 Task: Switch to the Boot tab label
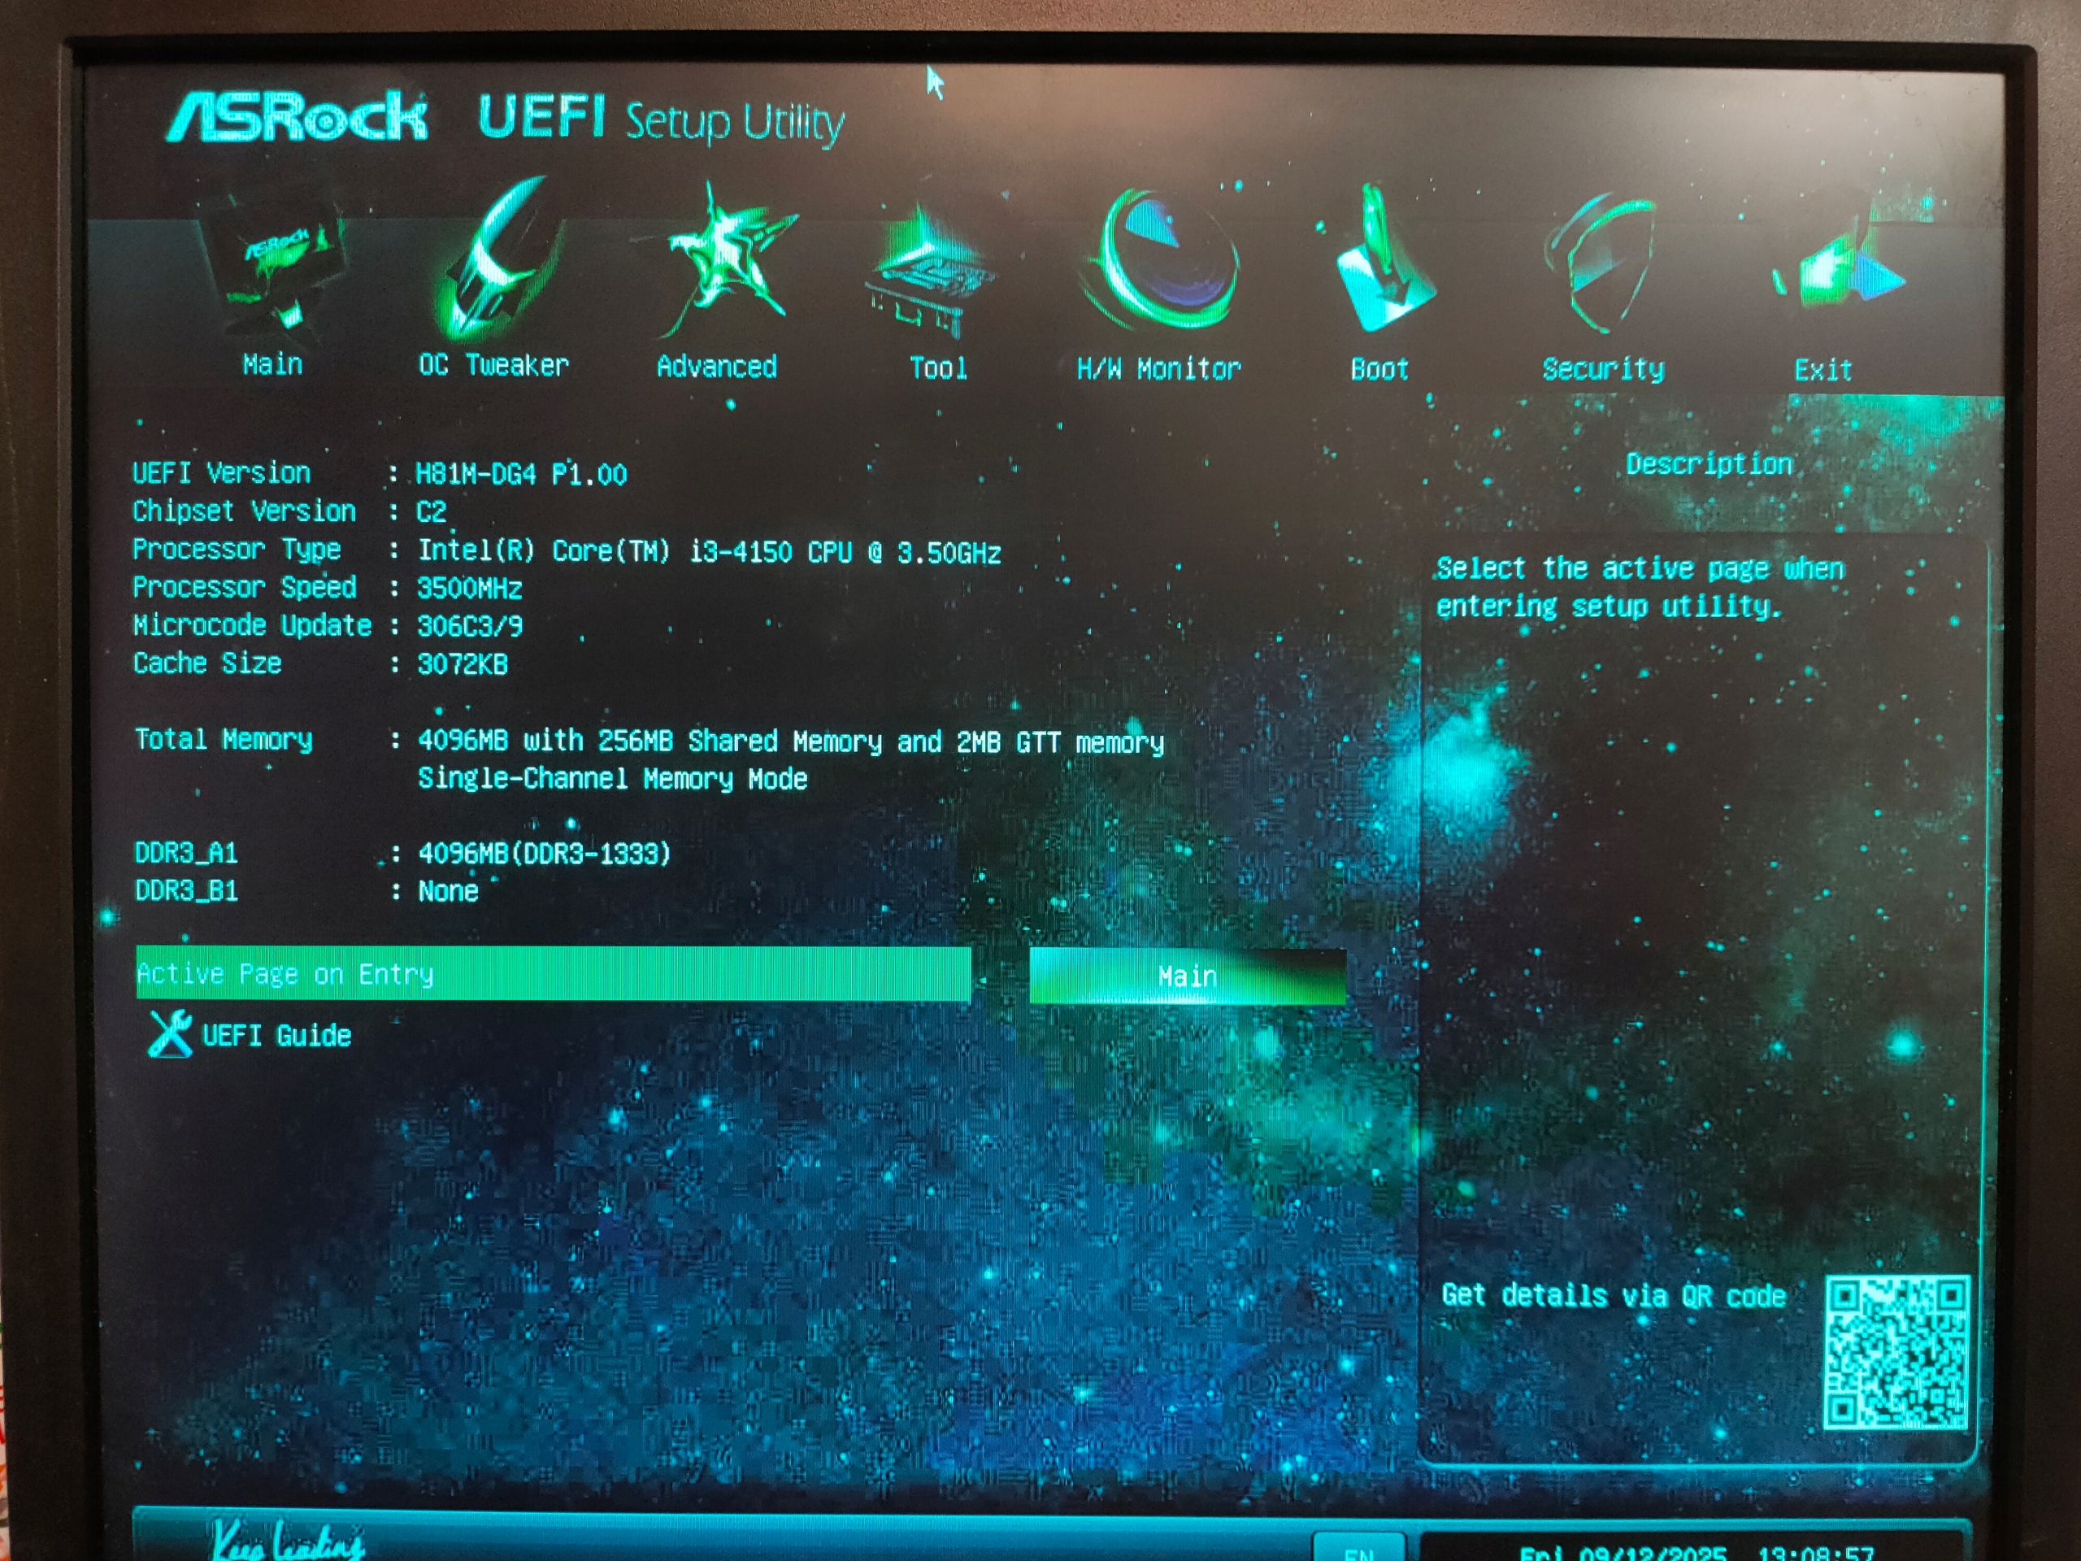[x=1379, y=369]
